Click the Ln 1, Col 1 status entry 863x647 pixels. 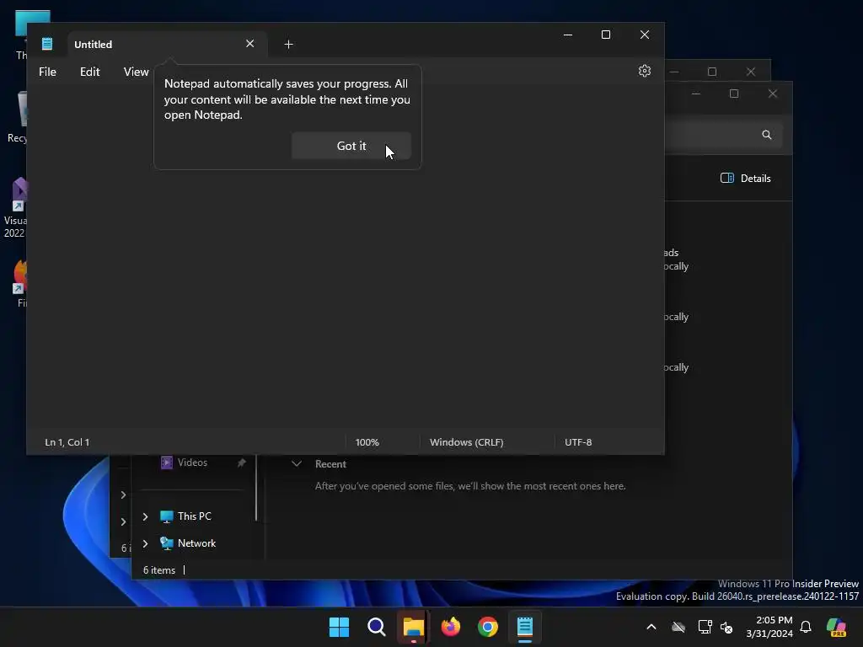click(67, 442)
